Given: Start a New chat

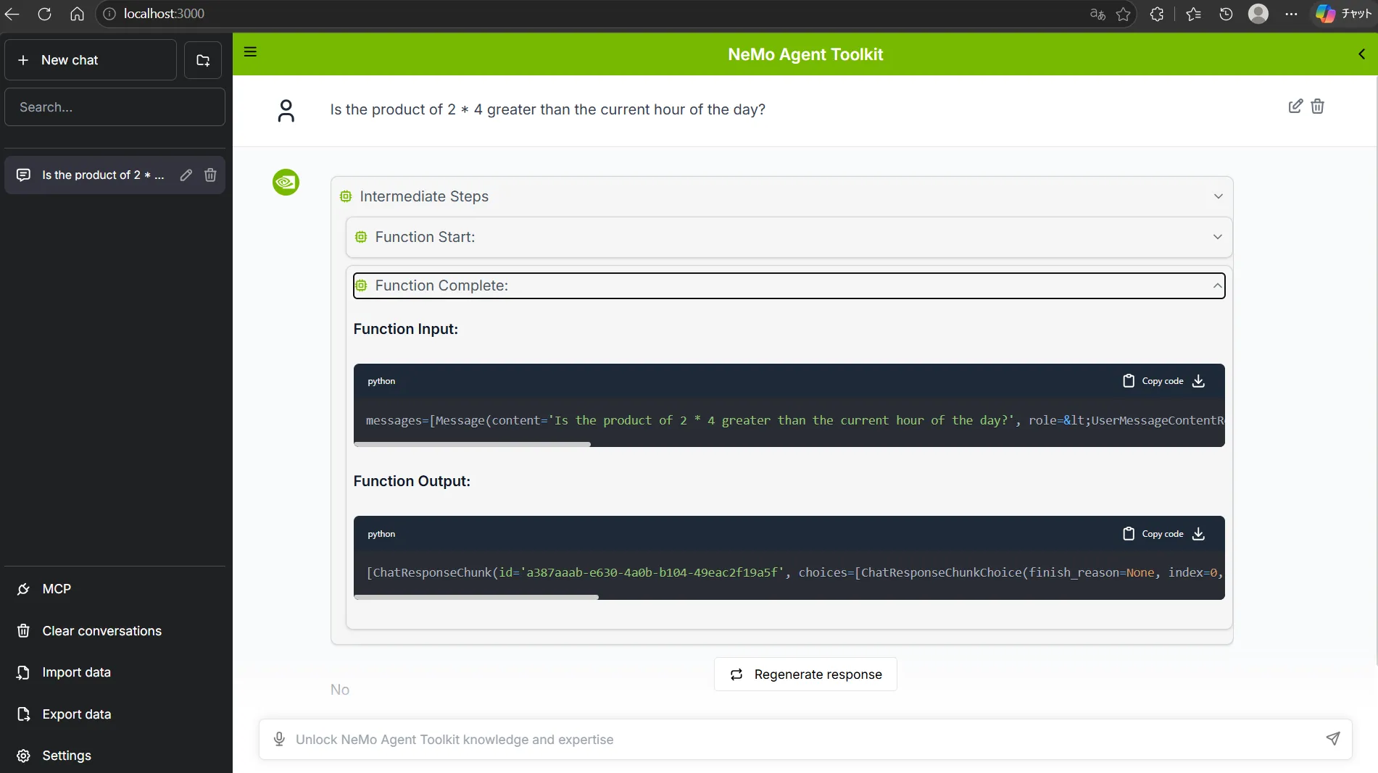Looking at the screenshot, I should pyautogui.click(x=91, y=60).
